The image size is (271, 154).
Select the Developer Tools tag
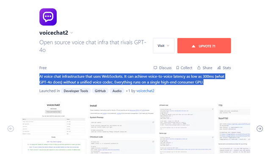pyautogui.click(x=76, y=91)
